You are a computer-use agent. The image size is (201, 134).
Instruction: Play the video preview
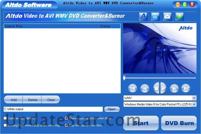pos(163,88)
